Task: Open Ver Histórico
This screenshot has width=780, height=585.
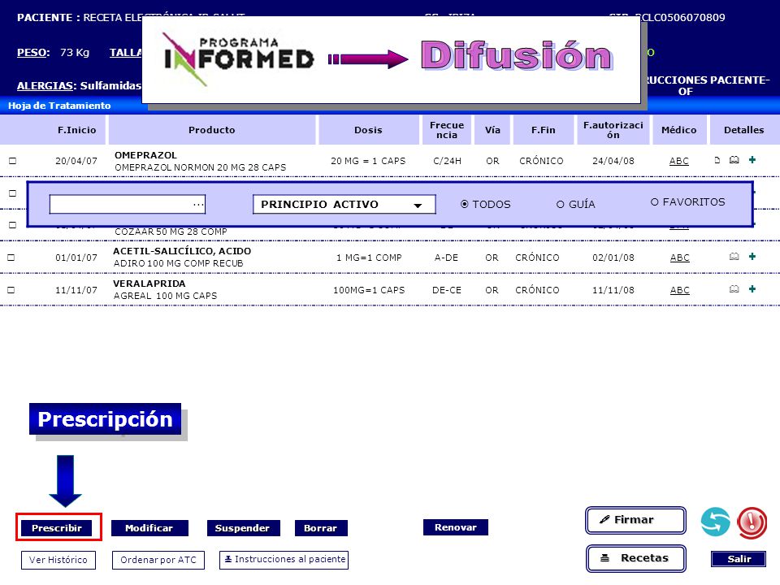Action: (x=58, y=560)
